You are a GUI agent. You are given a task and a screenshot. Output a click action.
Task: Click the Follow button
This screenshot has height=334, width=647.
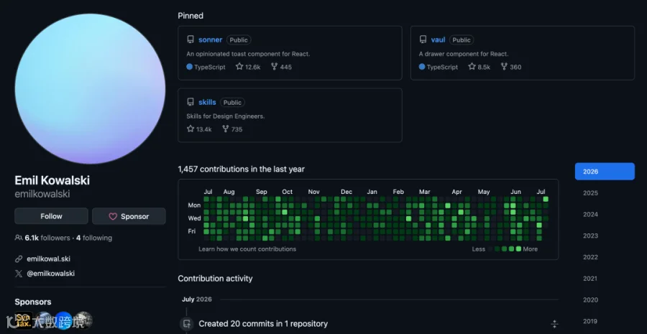(x=51, y=216)
